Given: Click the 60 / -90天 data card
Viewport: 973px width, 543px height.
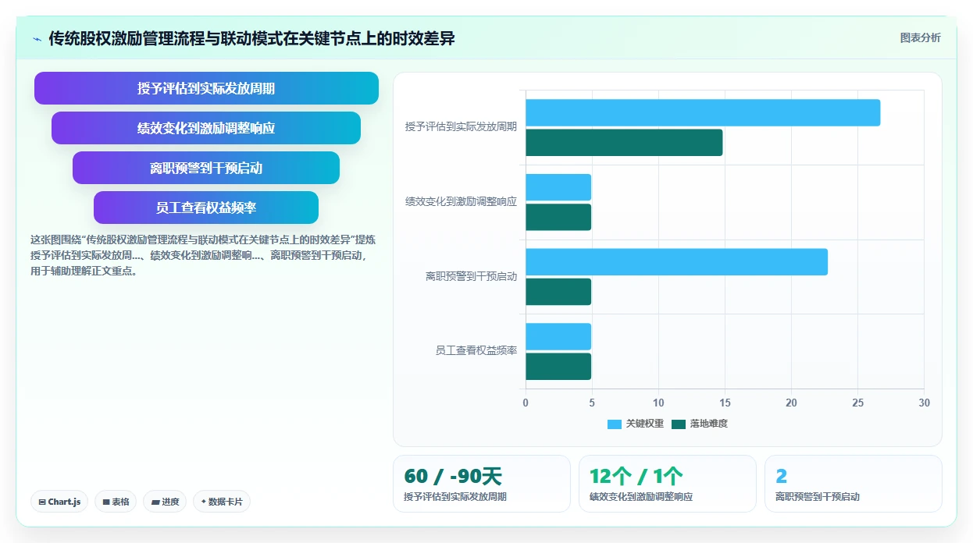Looking at the screenshot, I should pos(482,484).
